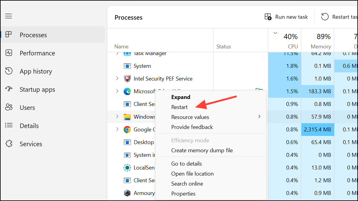The image size is (358, 201).
Task: Click the Intel Security PEF Service shield icon
Action: click(127, 78)
